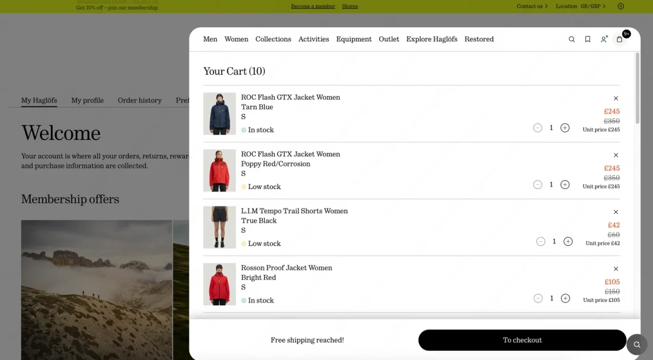The height and width of the screenshot is (360, 653).
Task: Decrease quantity of Tarn Blue jacket
Action: 538,128
